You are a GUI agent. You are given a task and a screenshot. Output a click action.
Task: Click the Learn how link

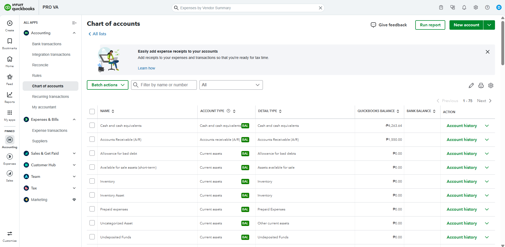[146, 68]
